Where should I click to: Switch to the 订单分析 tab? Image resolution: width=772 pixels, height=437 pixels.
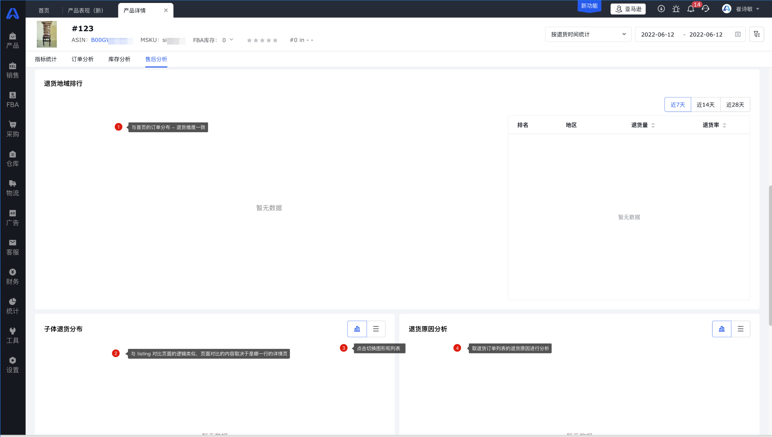click(83, 59)
